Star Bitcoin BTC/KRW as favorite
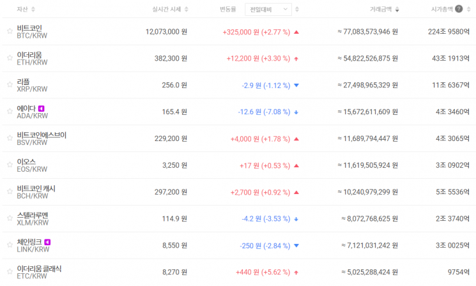Viewport: 476px width, 286px height. click(10, 31)
